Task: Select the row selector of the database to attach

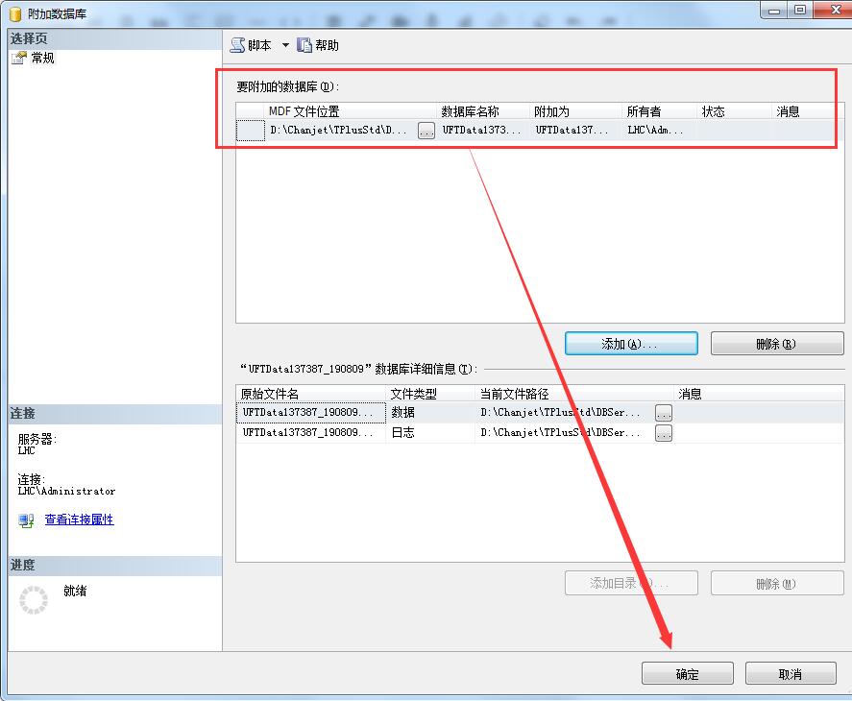Action: (x=250, y=131)
